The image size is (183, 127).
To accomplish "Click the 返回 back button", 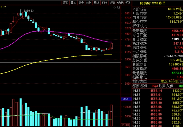I will point(128,3).
